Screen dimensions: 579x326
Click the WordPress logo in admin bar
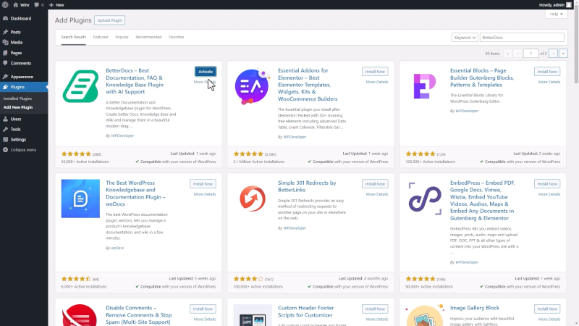(5, 5)
